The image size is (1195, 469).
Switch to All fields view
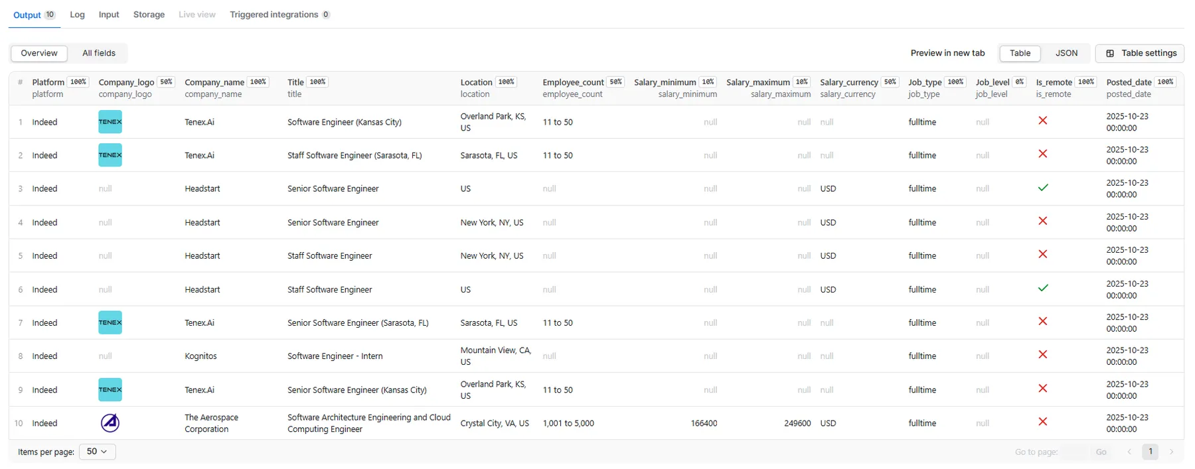99,53
